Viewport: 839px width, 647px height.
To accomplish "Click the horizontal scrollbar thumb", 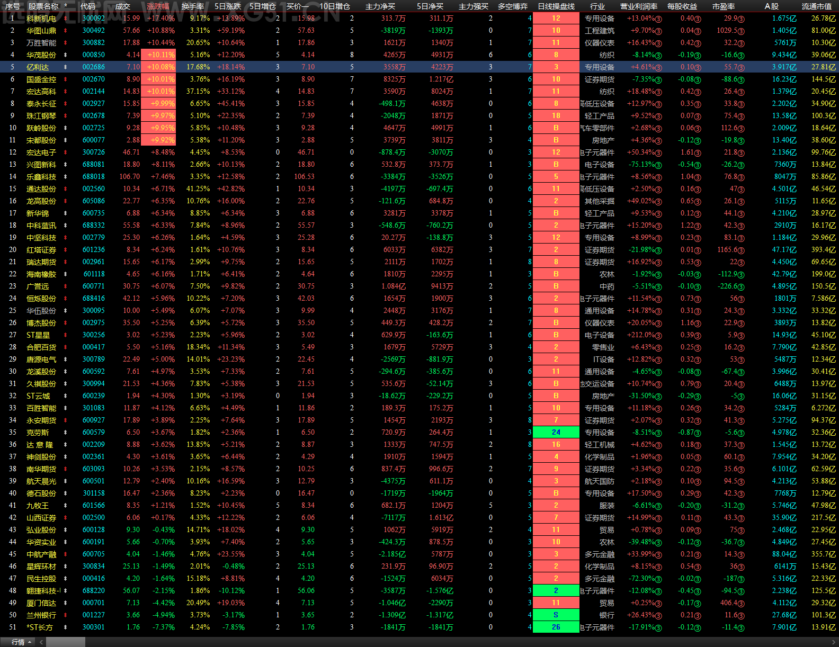I will (66, 642).
